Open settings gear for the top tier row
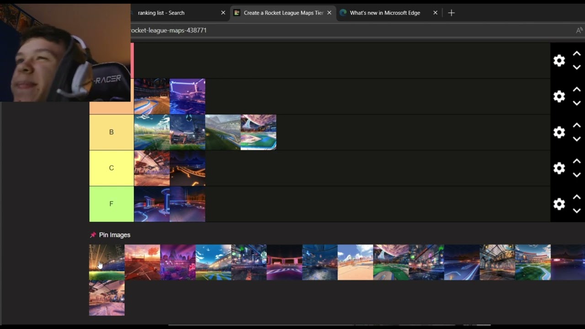This screenshot has height=329, width=585. coord(559,60)
